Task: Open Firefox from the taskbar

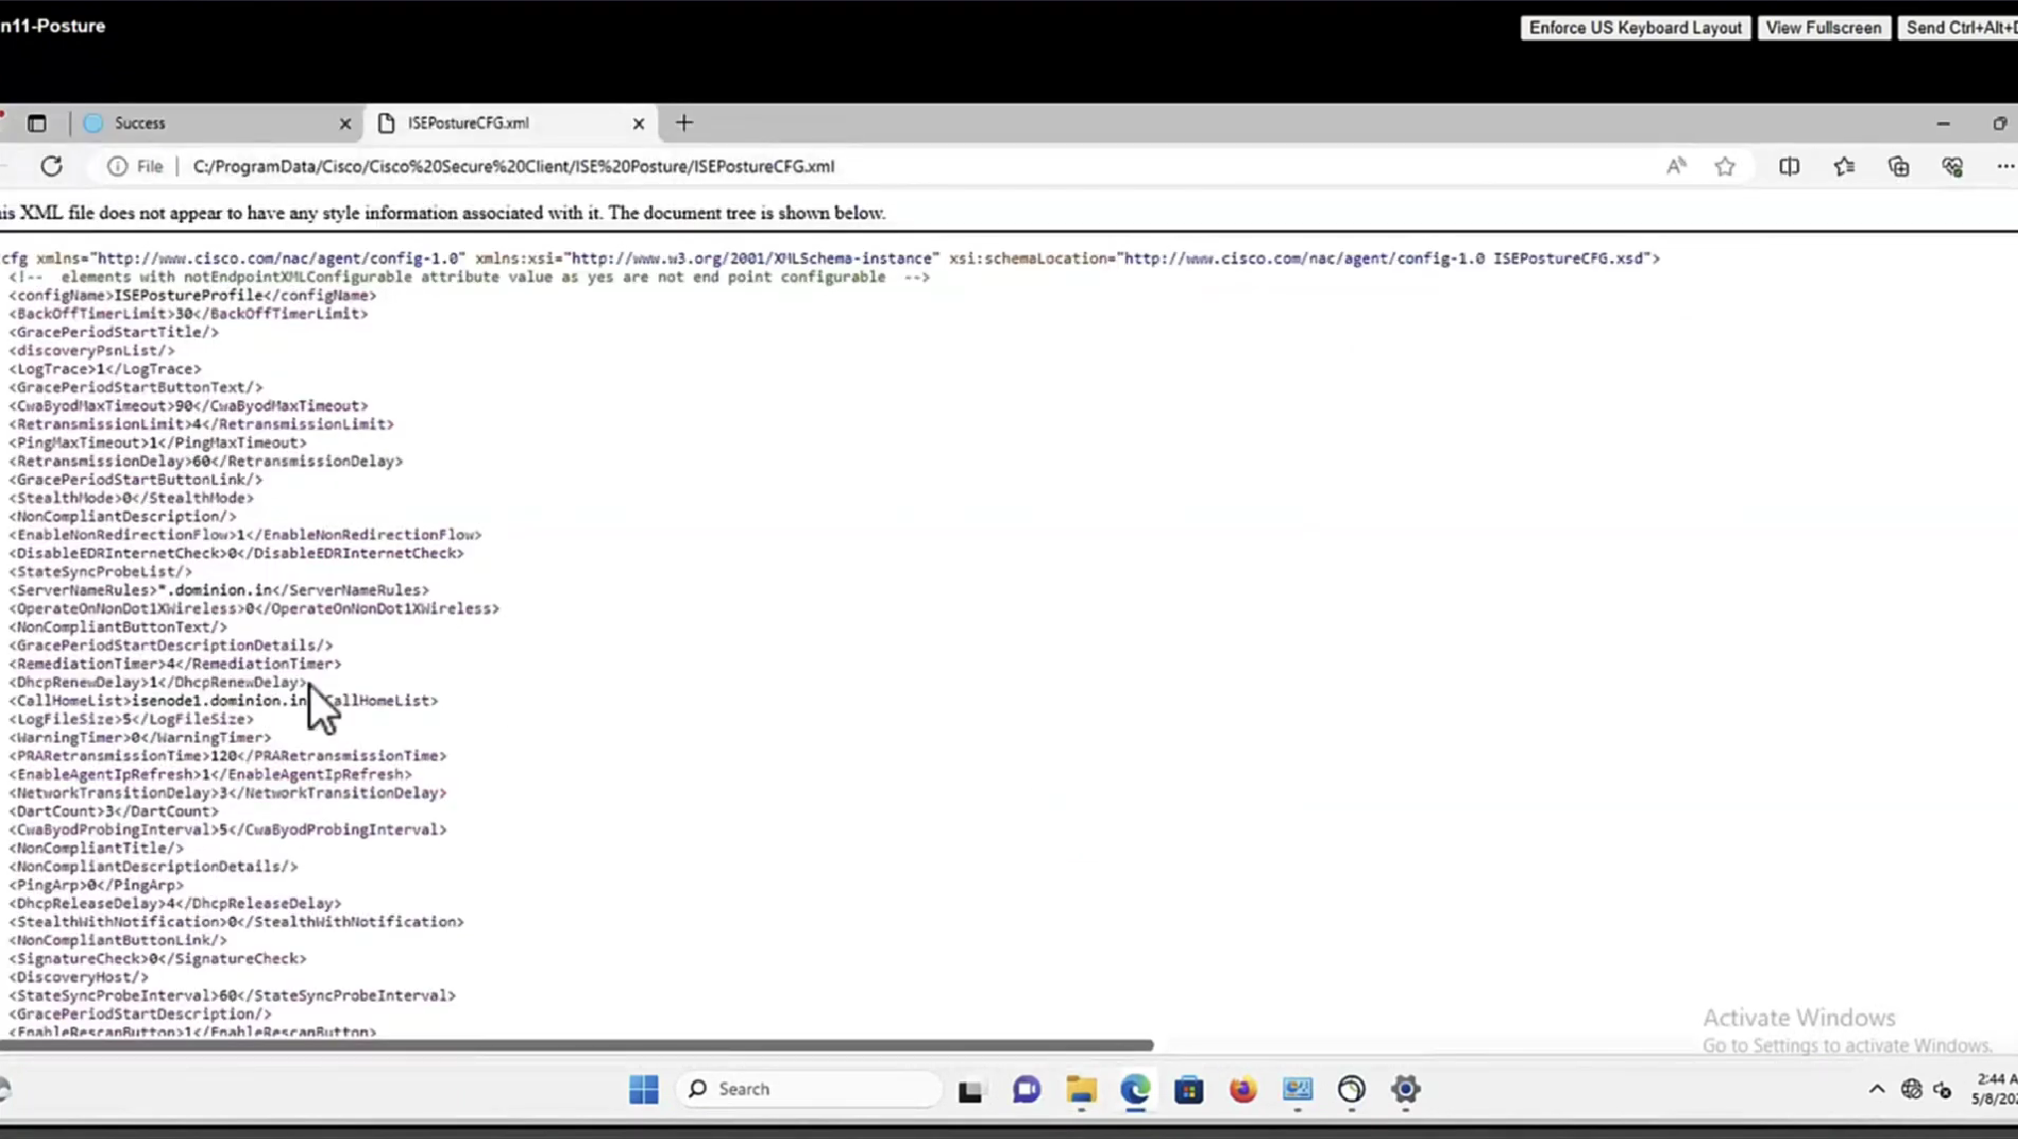Action: tap(1242, 1089)
